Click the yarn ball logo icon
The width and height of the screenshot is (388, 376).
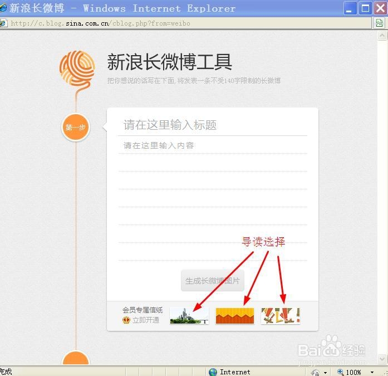click(77, 69)
